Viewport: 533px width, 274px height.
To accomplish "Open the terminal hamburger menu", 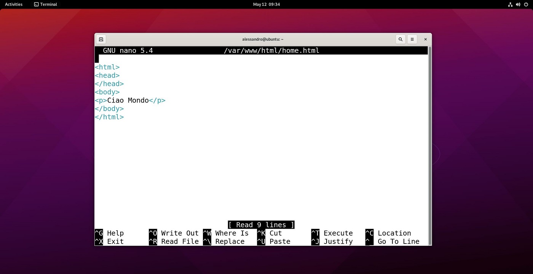I will 412,39.
